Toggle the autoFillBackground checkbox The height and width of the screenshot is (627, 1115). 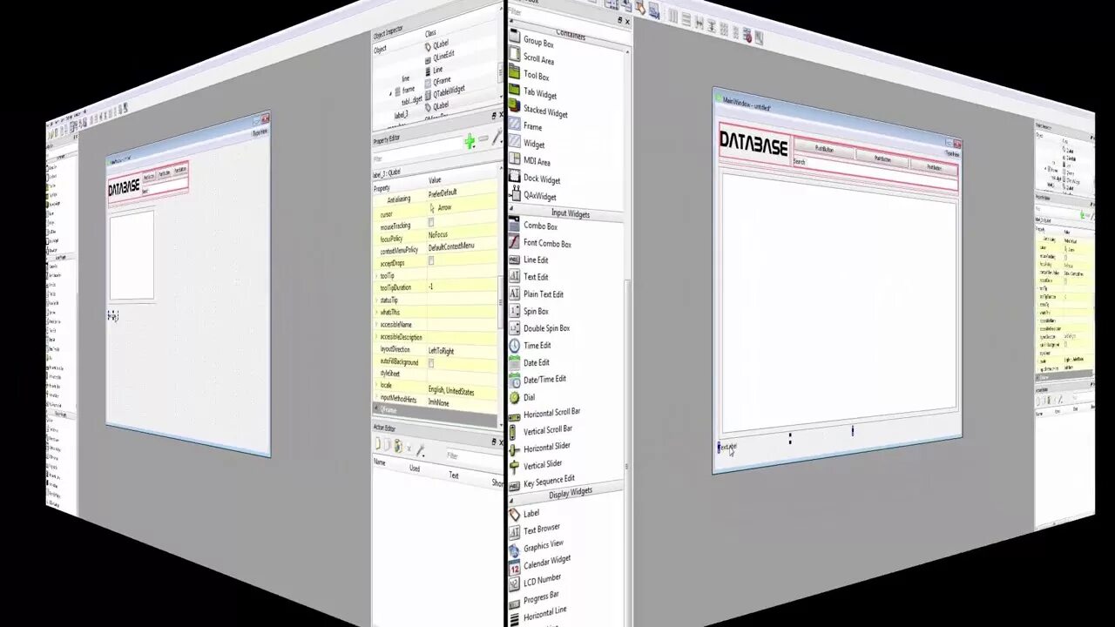click(x=431, y=363)
